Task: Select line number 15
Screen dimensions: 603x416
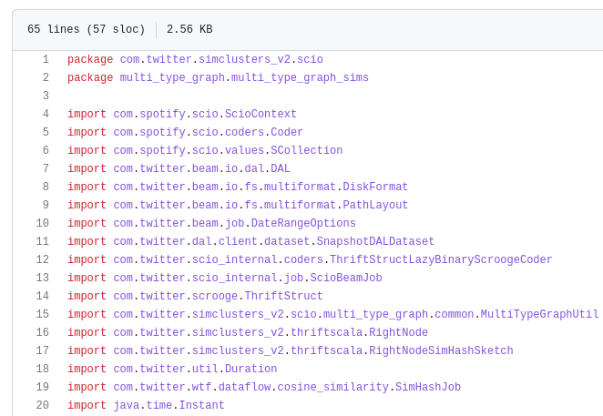Action: click(x=42, y=314)
